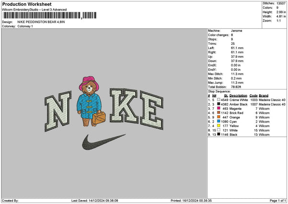Click the embroidered letter E

click(x=152, y=110)
